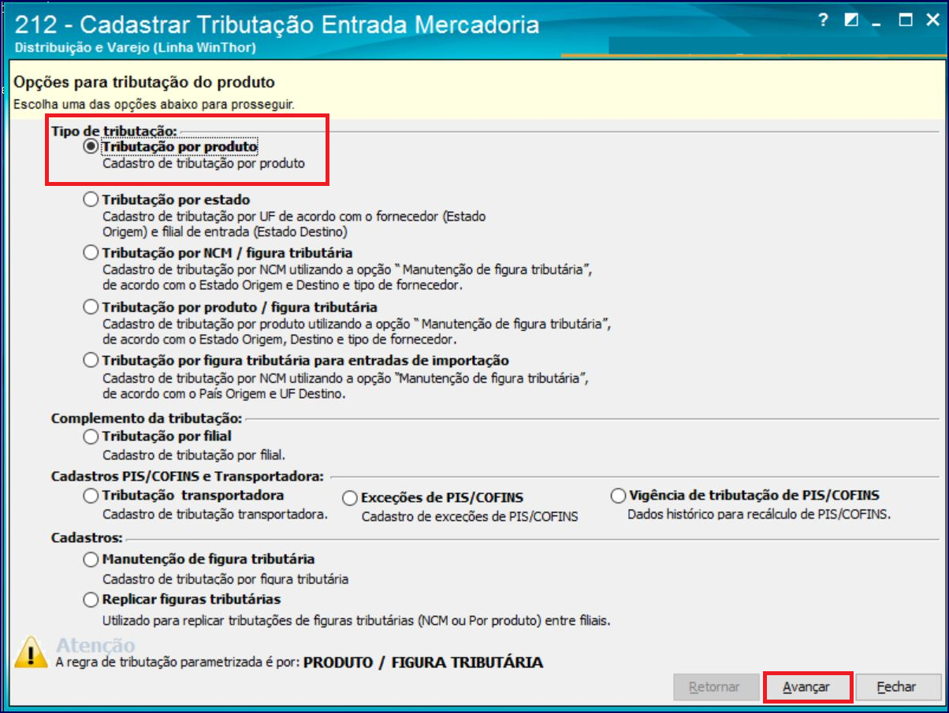Click the Avançar button
This screenshot has width=949, height=713.
pyautogui.click(x=807, y=687)
